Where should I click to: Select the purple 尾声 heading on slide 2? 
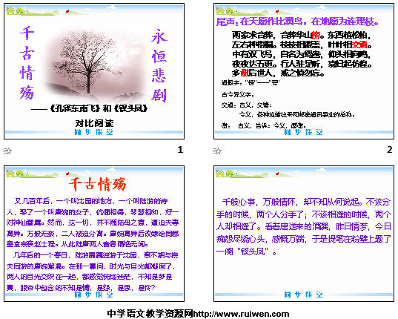(297, 22)
